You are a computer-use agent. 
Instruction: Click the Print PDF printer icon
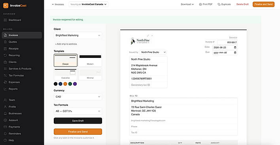(x=201, y=4)
